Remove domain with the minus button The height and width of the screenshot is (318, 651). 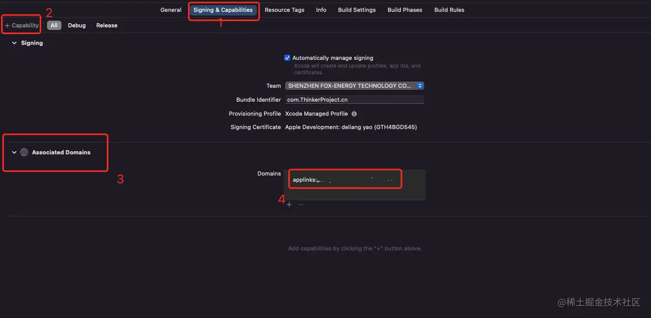[x=301, y=204]
